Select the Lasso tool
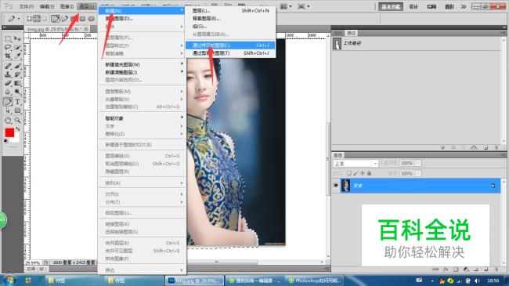The image size is (509, 286). 8,48
